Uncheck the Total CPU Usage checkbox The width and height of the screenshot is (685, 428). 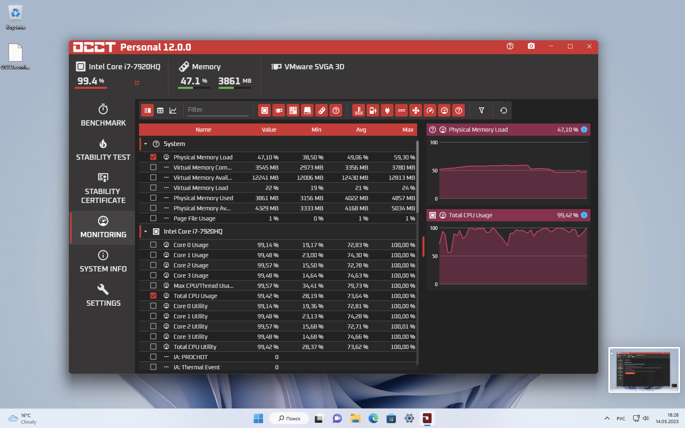[x=153, y=296]
